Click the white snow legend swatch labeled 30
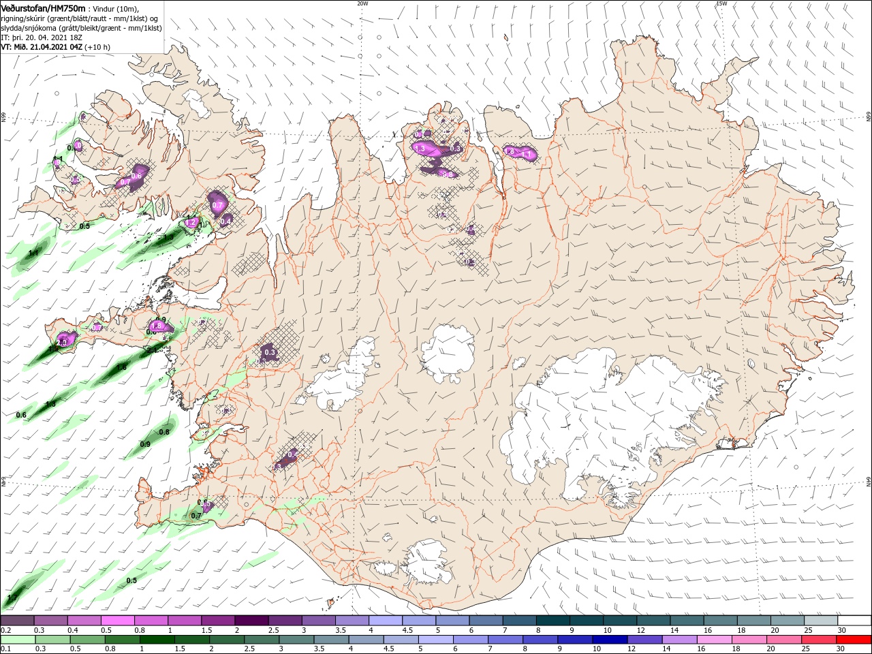 coord(854,620)
